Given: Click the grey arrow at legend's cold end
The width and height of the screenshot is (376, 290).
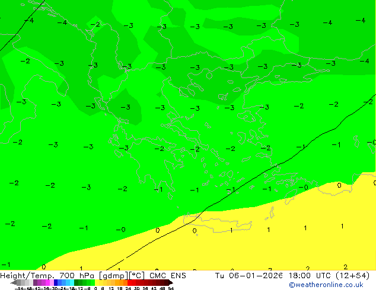Looking at the screenshot, I should pos(14,283).
